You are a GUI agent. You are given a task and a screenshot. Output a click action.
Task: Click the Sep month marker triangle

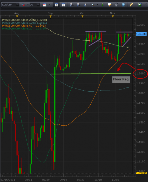[50, 17]
